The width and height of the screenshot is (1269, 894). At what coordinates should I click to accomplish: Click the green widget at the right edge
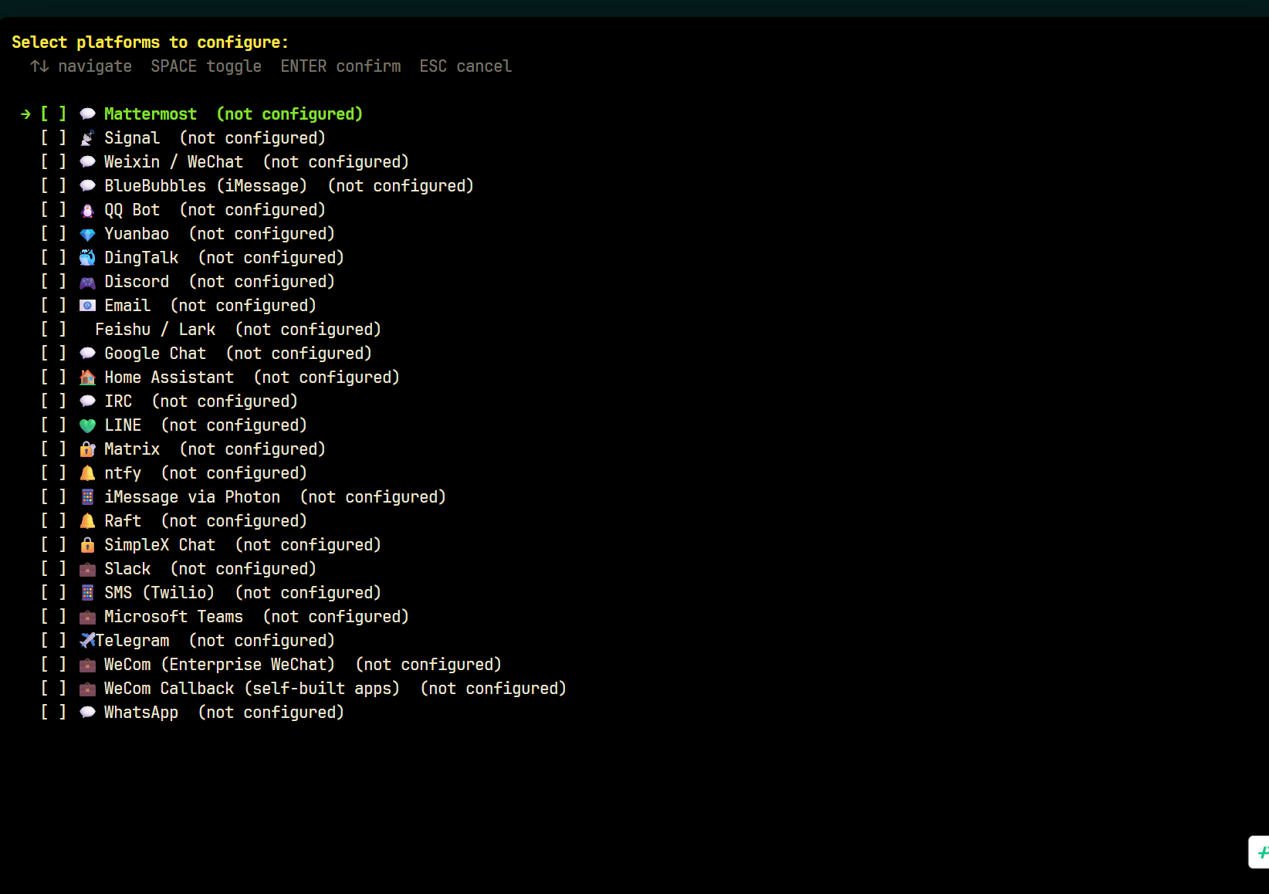pos(1260,852)
